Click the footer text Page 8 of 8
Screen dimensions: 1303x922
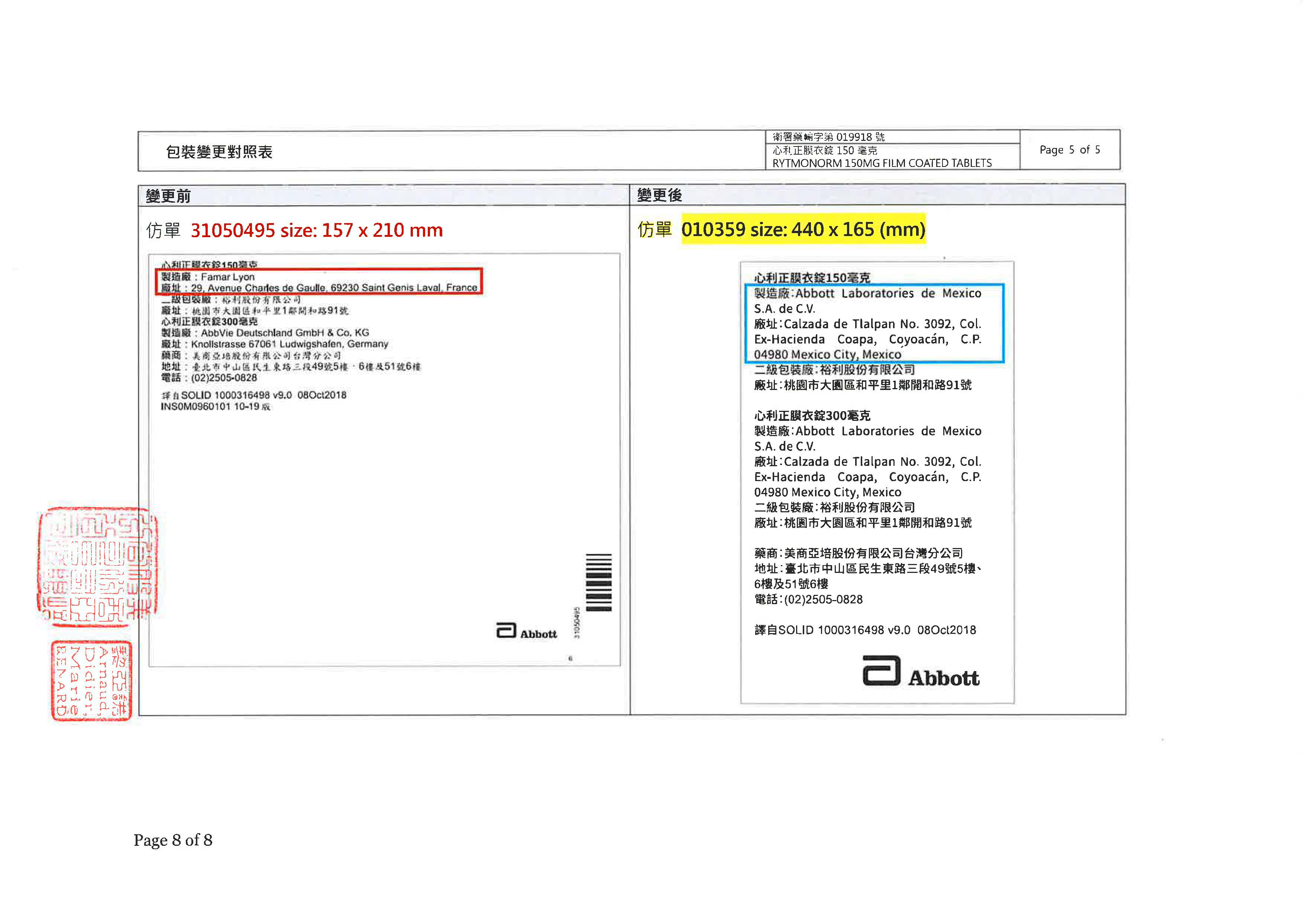click(173, 840)
